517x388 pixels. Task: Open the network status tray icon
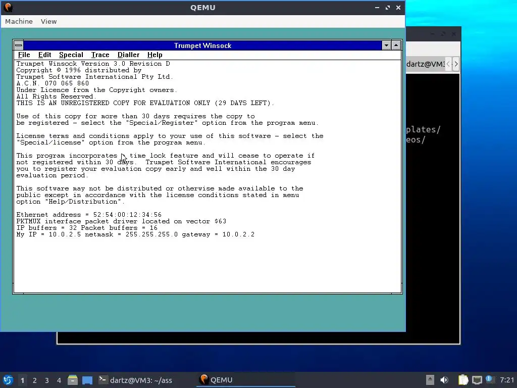coord(477,380)
